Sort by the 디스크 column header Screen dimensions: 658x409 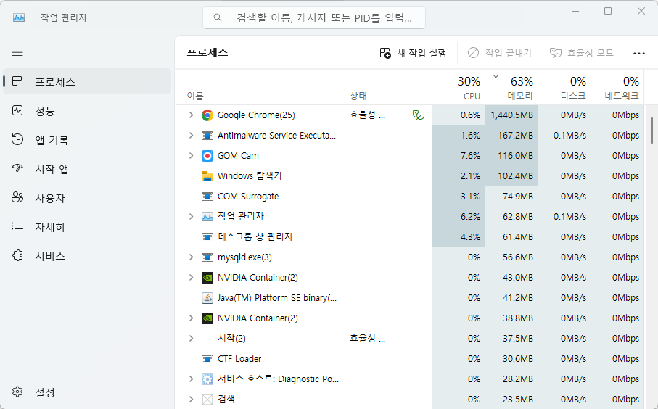564,87
